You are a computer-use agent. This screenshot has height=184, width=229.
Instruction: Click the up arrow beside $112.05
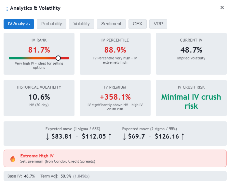pyautogui.click(x=110, y=137)
